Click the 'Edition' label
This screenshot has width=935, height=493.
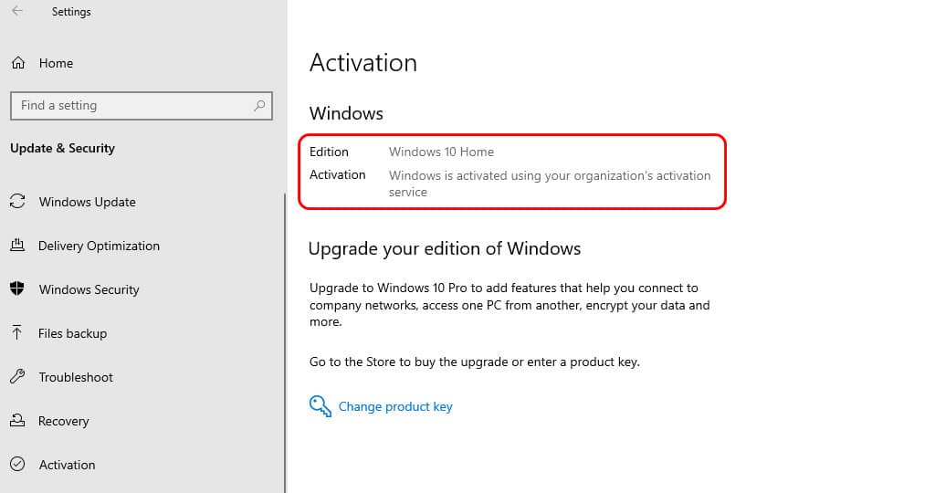pyautogui.click(x=329, y=152)
